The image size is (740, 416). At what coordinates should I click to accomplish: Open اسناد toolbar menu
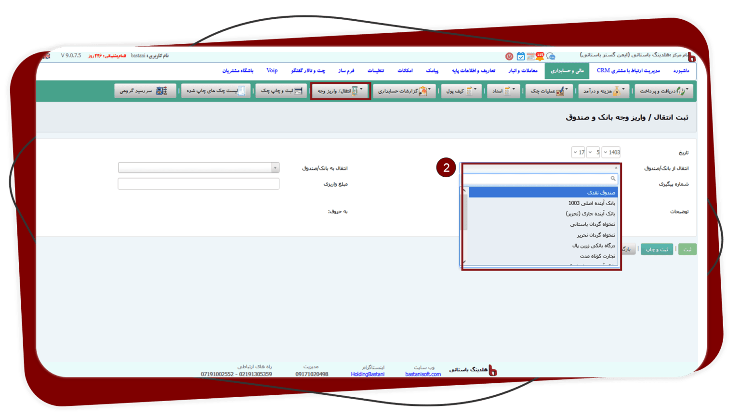(503, 91)
